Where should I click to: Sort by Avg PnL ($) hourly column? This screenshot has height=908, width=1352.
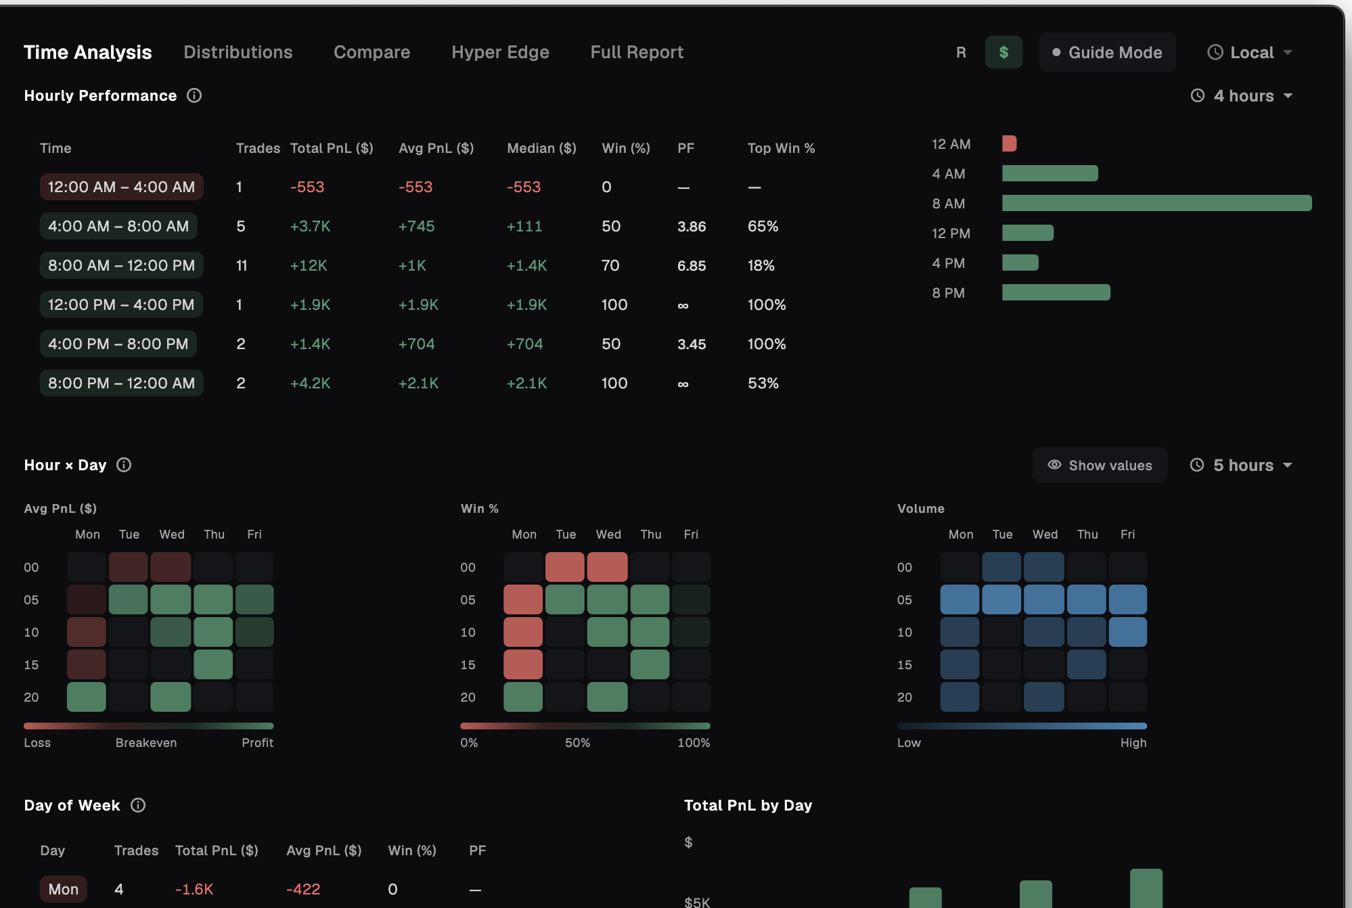(436, 148)
